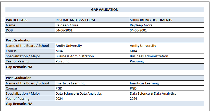Select Rajdeep Arora under Supporting Documents

pos(167,25)
